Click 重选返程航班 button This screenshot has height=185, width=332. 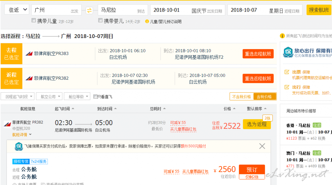[x=258, y=78]
